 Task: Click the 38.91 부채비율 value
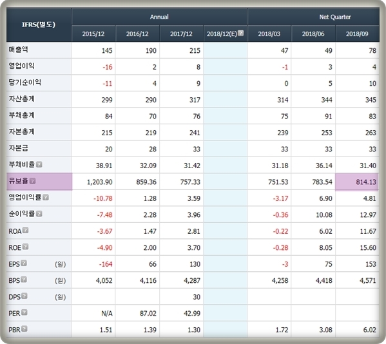[x=104, y=166]
